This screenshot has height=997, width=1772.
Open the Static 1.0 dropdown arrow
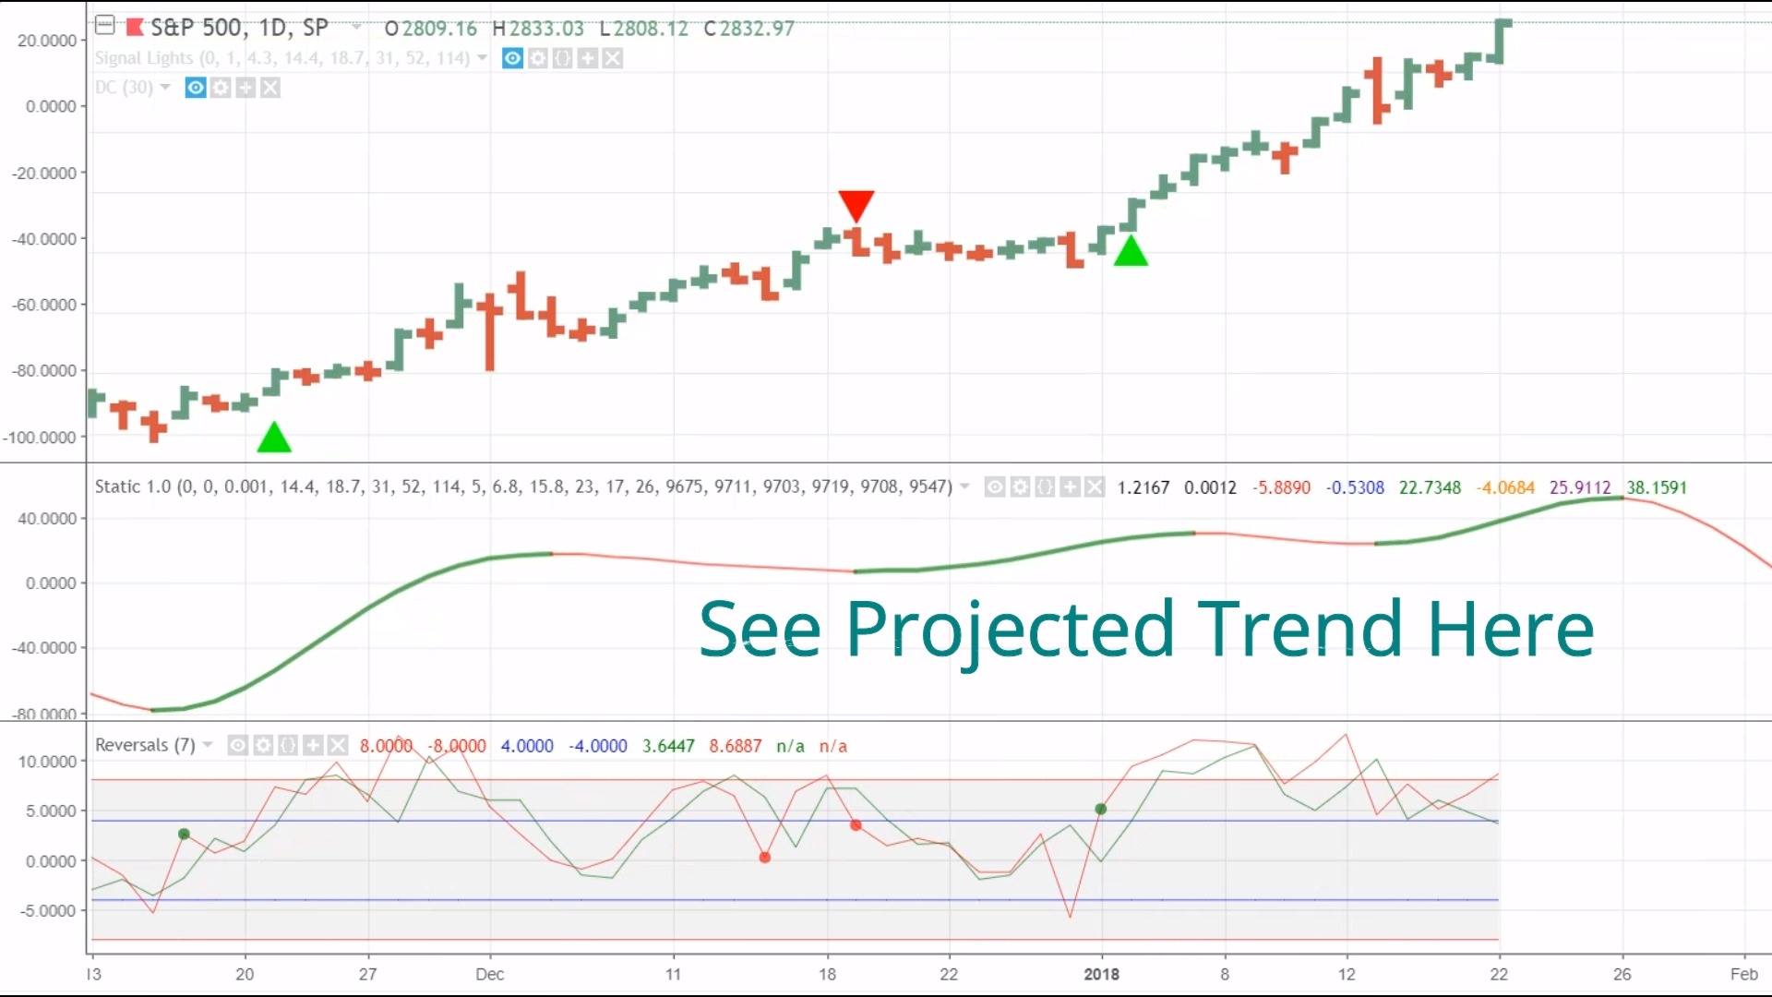point(964,486)
